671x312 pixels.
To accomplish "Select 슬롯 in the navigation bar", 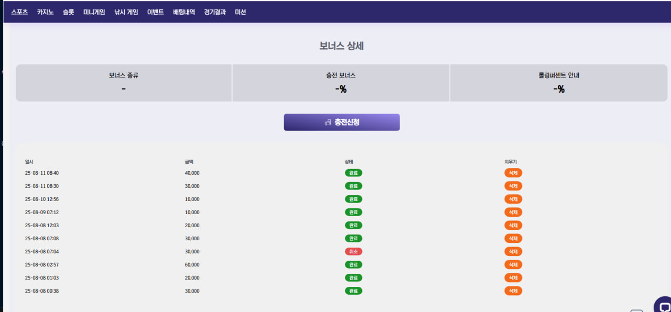I will [68, 12].
